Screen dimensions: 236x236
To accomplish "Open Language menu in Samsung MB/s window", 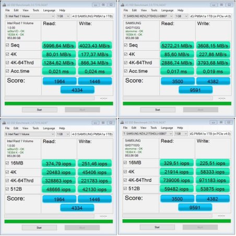I will coord(167,10).
